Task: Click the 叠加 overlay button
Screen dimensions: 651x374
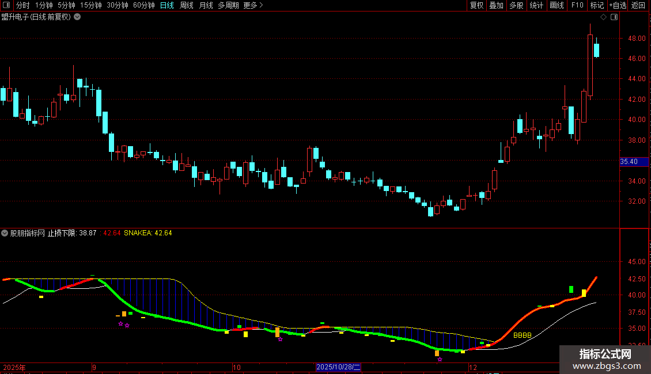Action: tap(496, 5)
